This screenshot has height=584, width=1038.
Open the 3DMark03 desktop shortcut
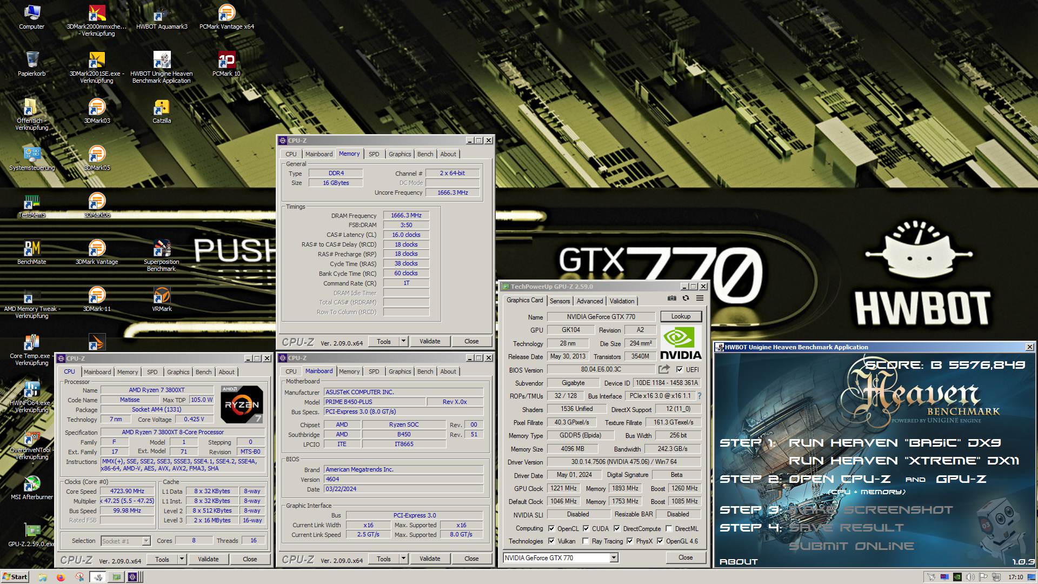tap(97, 111)
